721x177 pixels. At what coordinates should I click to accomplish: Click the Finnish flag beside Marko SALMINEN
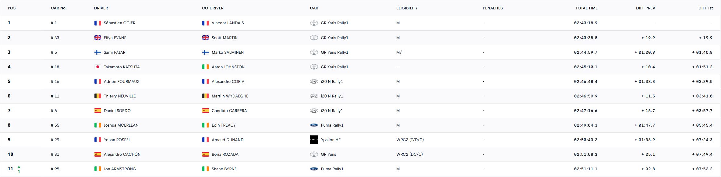tap(206, 52)
